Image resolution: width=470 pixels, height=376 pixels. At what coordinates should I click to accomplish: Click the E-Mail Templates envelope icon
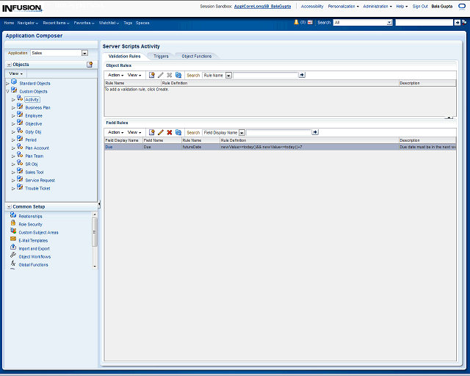(13, 239)
